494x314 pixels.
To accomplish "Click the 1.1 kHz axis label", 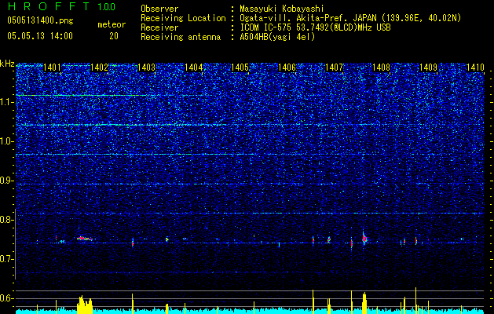I will click(x=7, y=102).
